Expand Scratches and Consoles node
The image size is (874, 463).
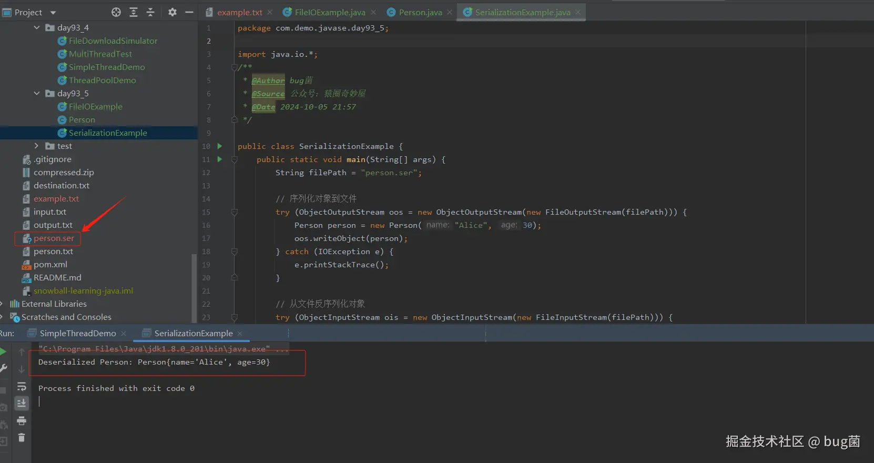point(2,317)
